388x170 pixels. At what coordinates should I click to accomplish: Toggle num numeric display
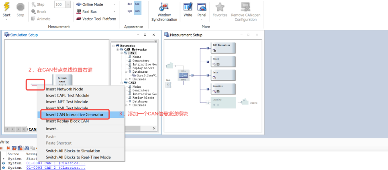(x=137, y=11)
